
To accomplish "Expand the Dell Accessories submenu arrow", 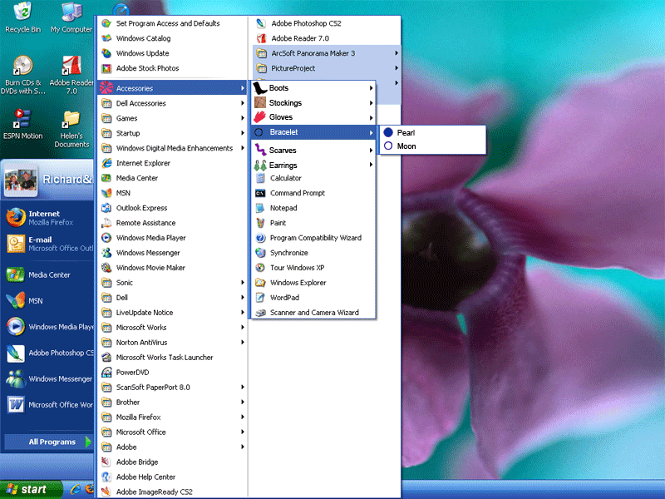I will [243, 103].
